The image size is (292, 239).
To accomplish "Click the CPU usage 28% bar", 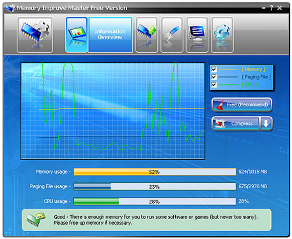I will pos(155,202).
